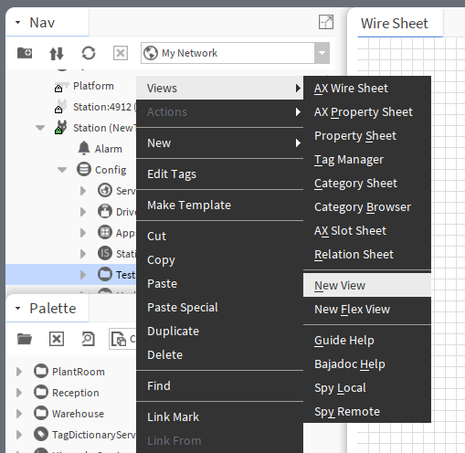Image resolution: width=465 pixels, height=453 pixels.
Task: Select the Alarm bell node
Action: point(100,149)
